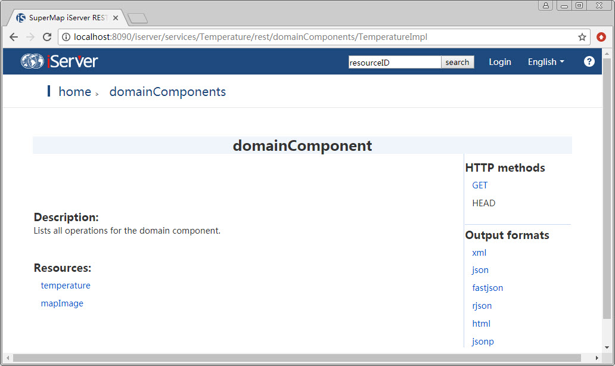Reload the page using refresh icon
The image size is (615, 366).
(x=47, y=37)
